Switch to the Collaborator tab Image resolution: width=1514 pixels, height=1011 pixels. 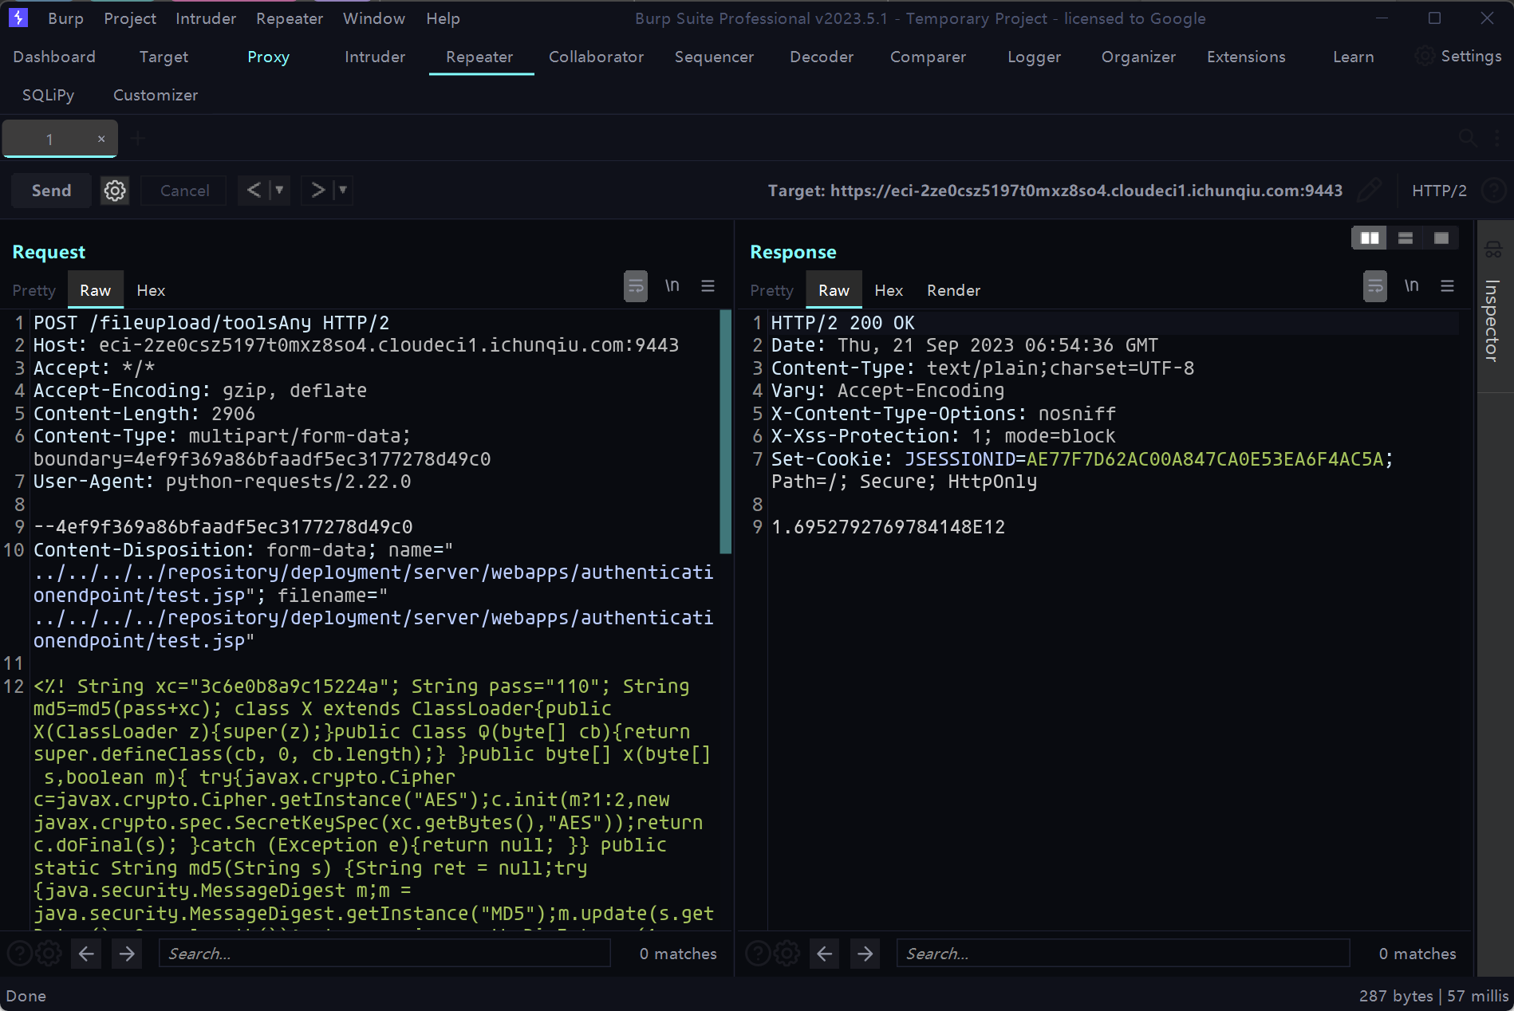pyautogui.click(x=596, y=57)
